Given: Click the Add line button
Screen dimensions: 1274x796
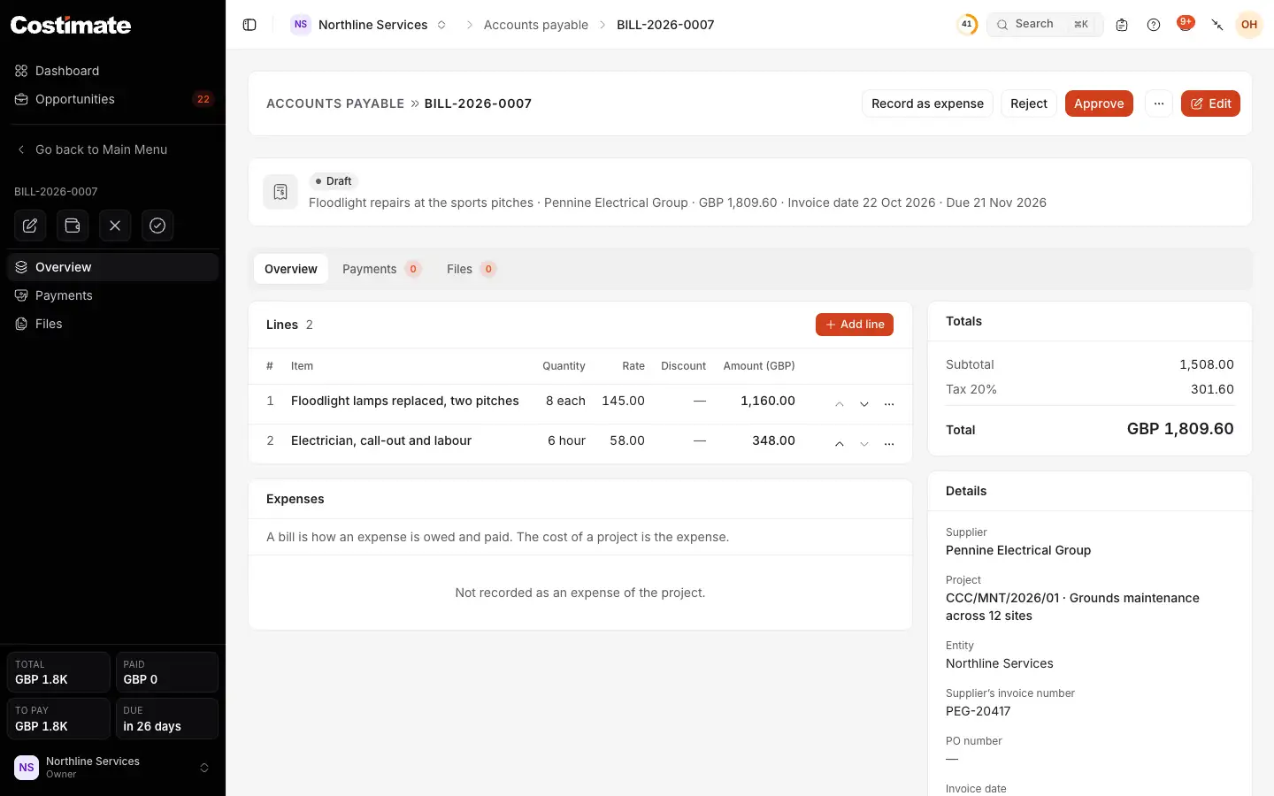Looking at the screenshot, I should pos(855,325).
